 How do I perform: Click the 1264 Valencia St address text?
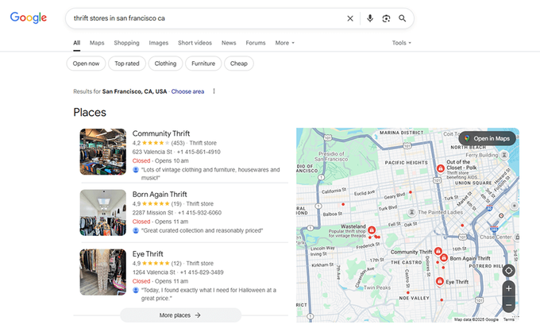[x=153, y=272]
